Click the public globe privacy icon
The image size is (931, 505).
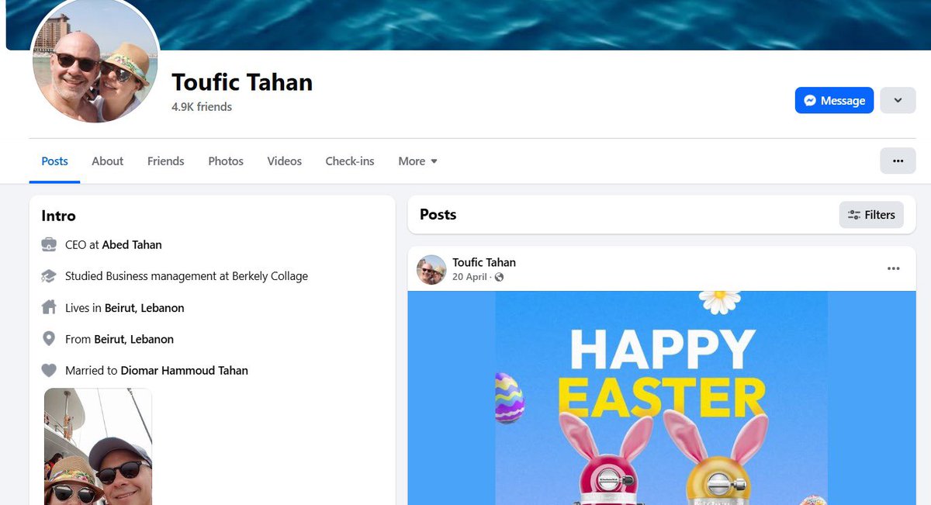(x=499, y=277)
